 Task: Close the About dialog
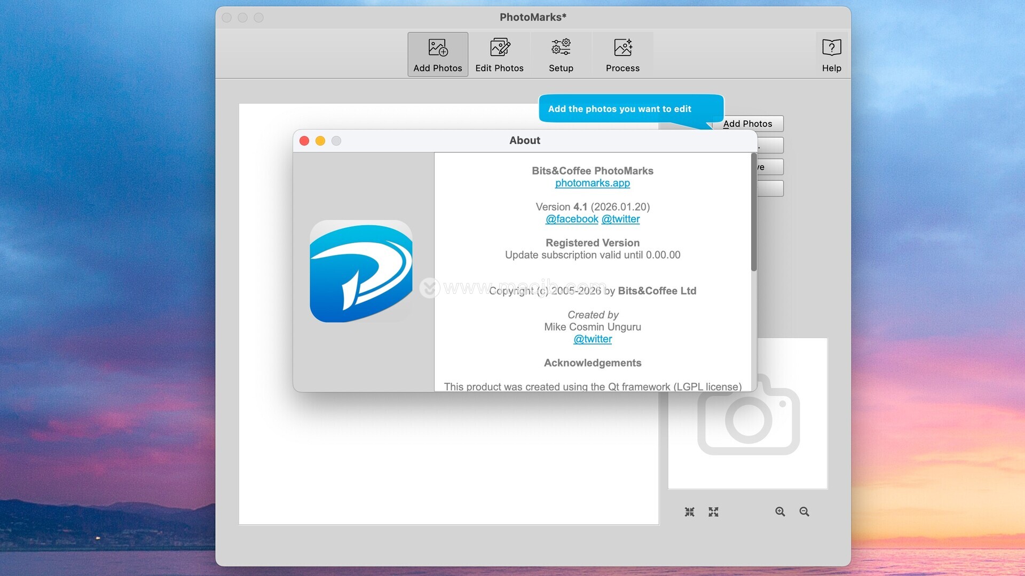coord(304,141)
